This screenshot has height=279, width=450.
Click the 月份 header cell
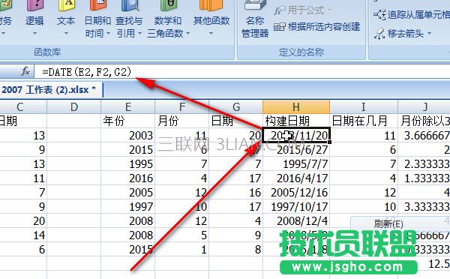[x=182, y=121]
